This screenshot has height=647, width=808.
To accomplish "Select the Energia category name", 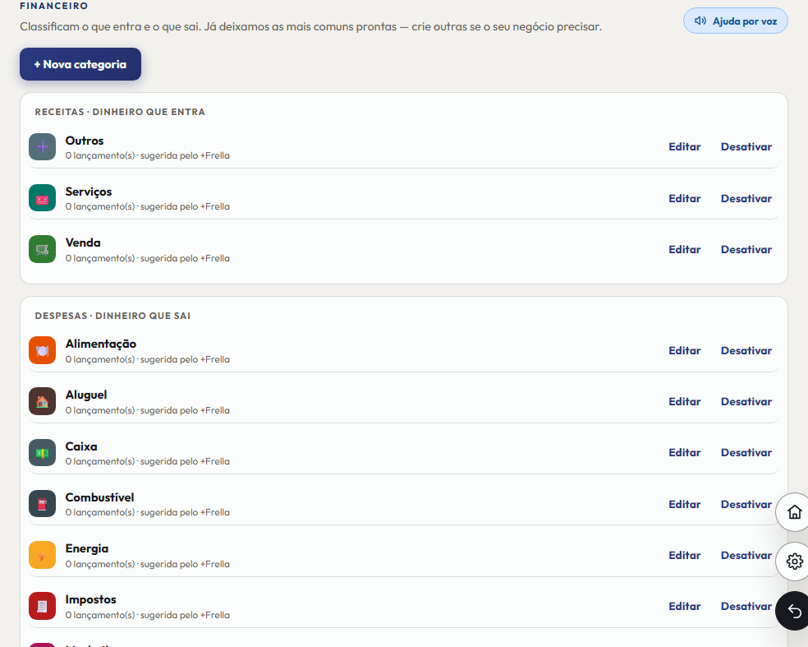I will pyautogui.click(x=86, y=549).
